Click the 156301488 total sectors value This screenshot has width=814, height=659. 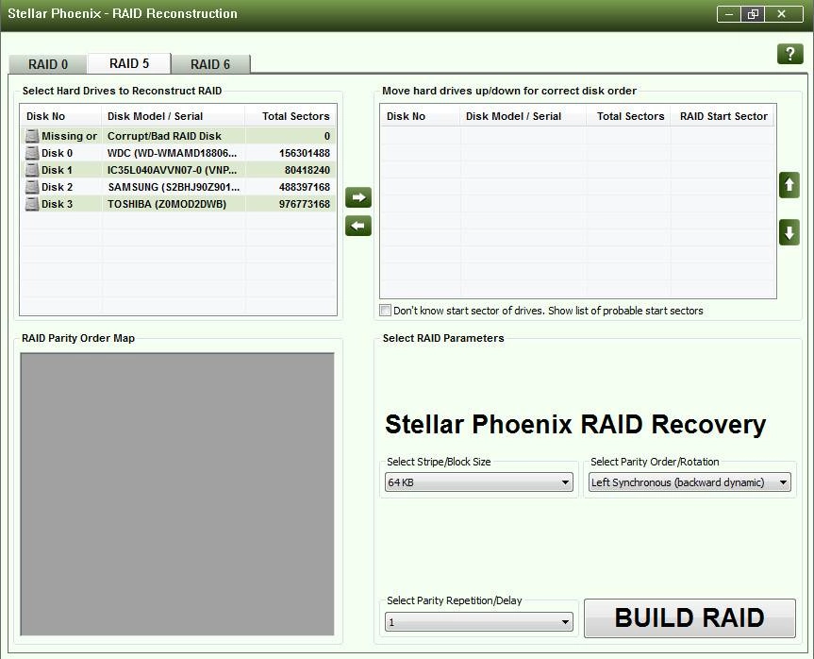point(305,153)
